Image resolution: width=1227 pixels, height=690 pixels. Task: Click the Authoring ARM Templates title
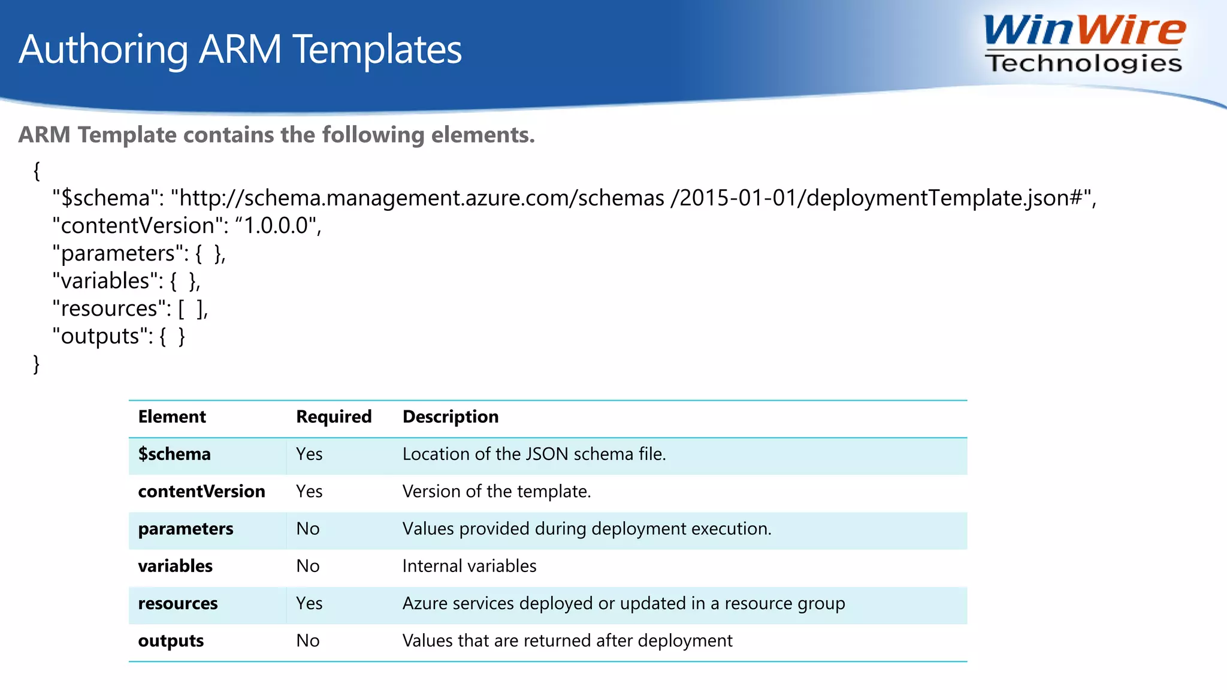(240, 49)
